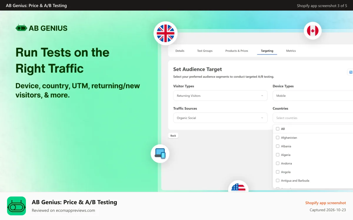The image size is (353, 220).
Task: Click 'Shopify app screenshot 3 of 5' text
Action: (x=322, y=6)
